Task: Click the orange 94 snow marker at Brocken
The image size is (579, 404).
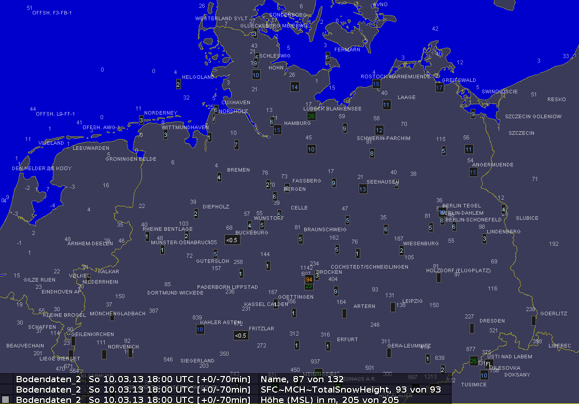Action: [309, 280]
